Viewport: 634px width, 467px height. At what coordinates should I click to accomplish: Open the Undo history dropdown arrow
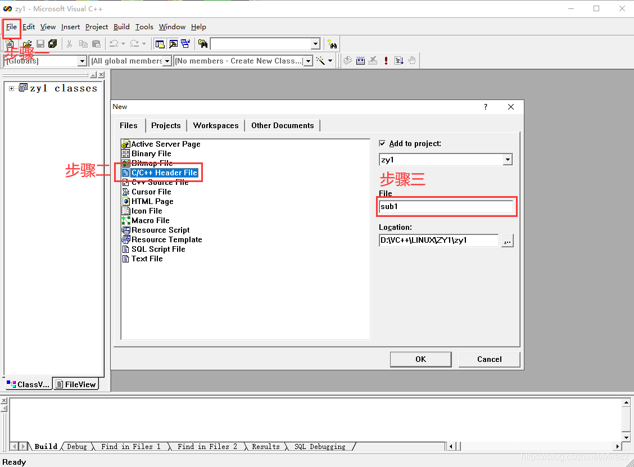[x=123, y=44]
